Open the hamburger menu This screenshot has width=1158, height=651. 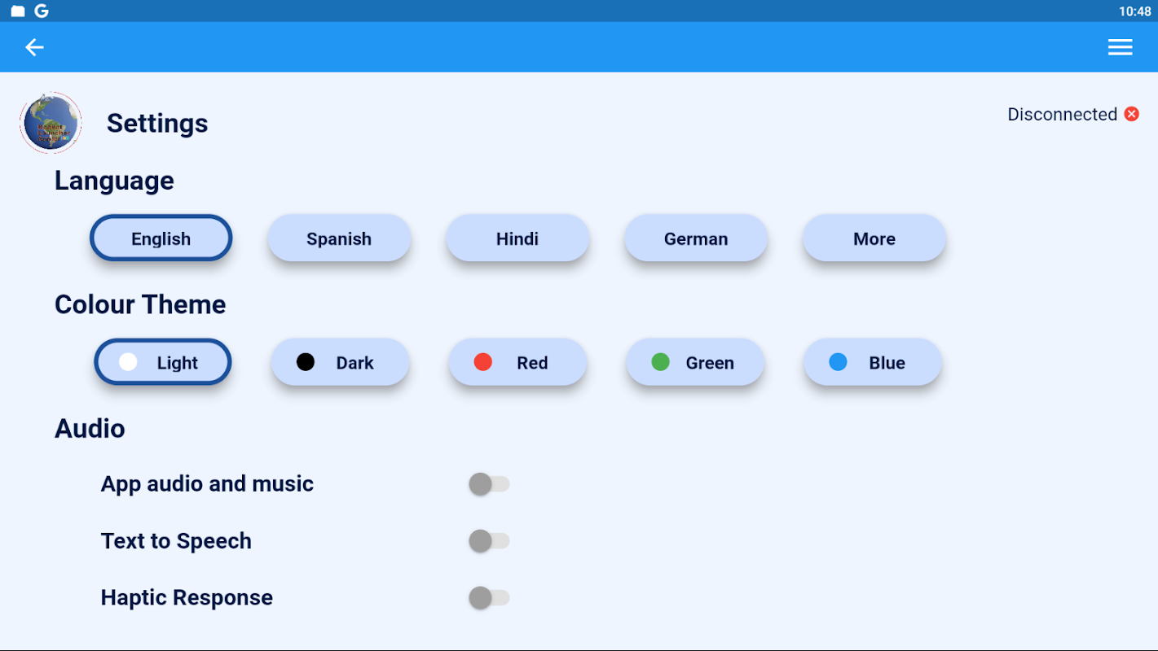1120,47
